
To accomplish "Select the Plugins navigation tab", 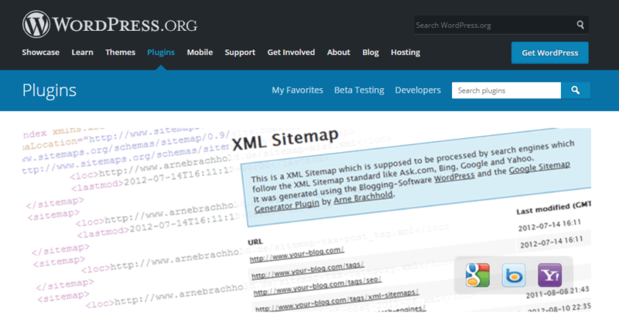I will tap(161, 53).
